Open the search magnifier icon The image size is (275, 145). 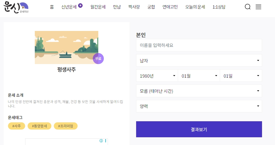[x=247, y=7]
